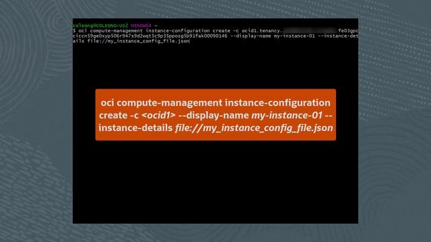This screenshot has height=242, width=431.
Task: Click 'my-instance-01' in the orange callout
Action: coord(287,115)
